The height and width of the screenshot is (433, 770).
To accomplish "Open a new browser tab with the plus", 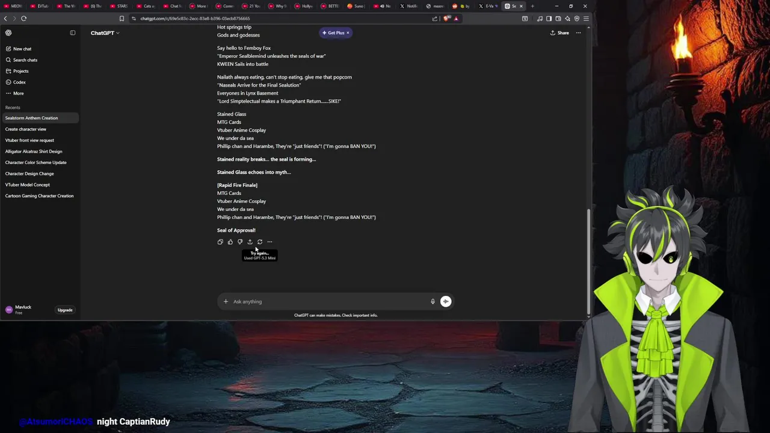I will click(532, 6).
